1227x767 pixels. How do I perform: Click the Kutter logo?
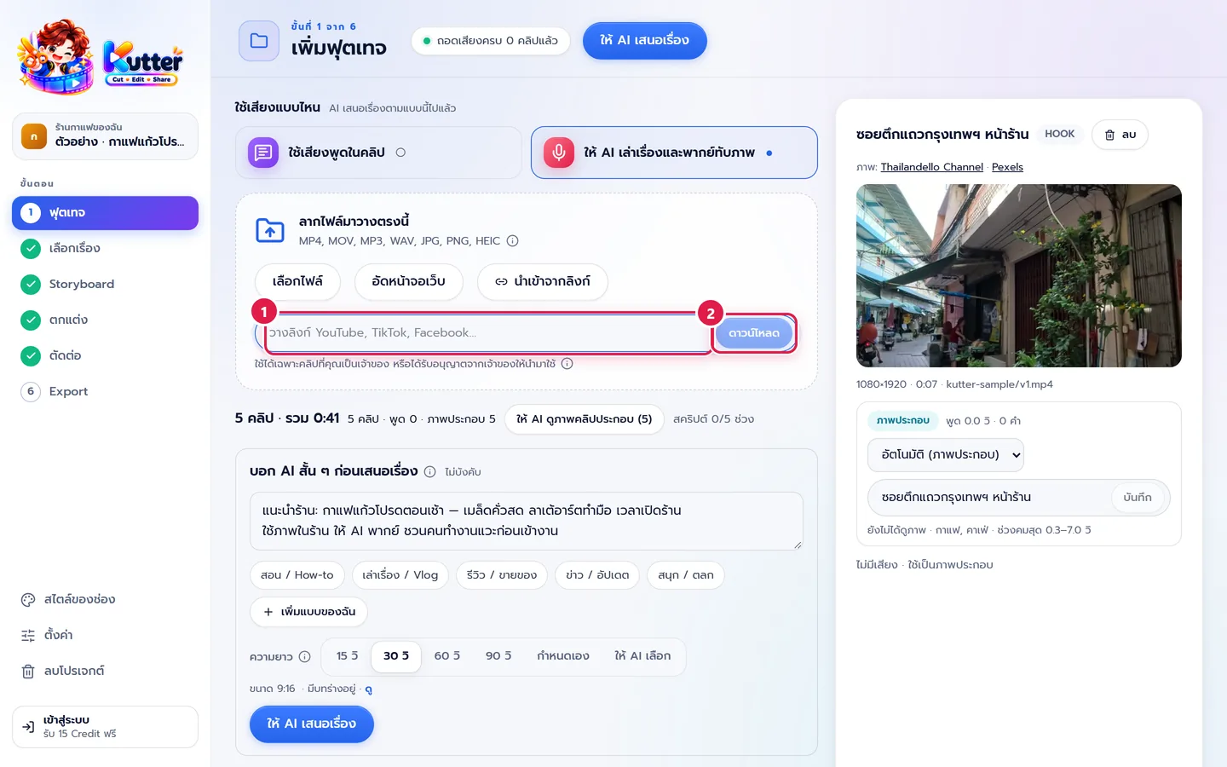coord(101,57)
